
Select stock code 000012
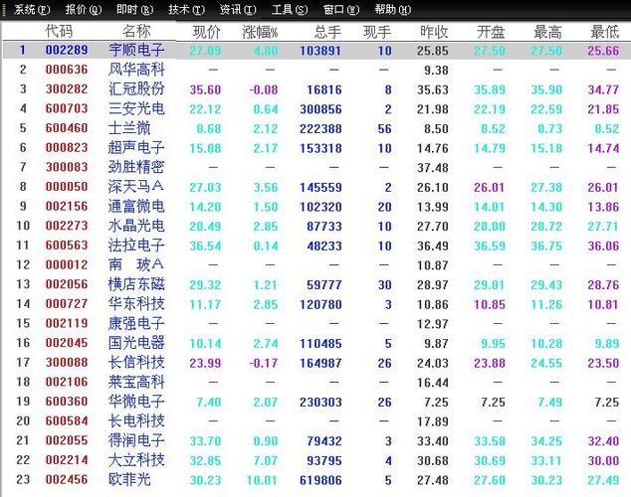pyautogui.click(x=67, y=264)
